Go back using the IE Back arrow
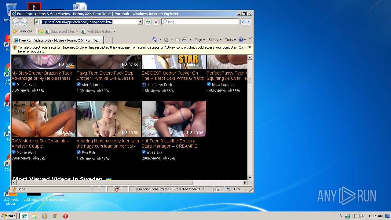The width and height of the screenshot is (391, 220). tap(16, 22)
